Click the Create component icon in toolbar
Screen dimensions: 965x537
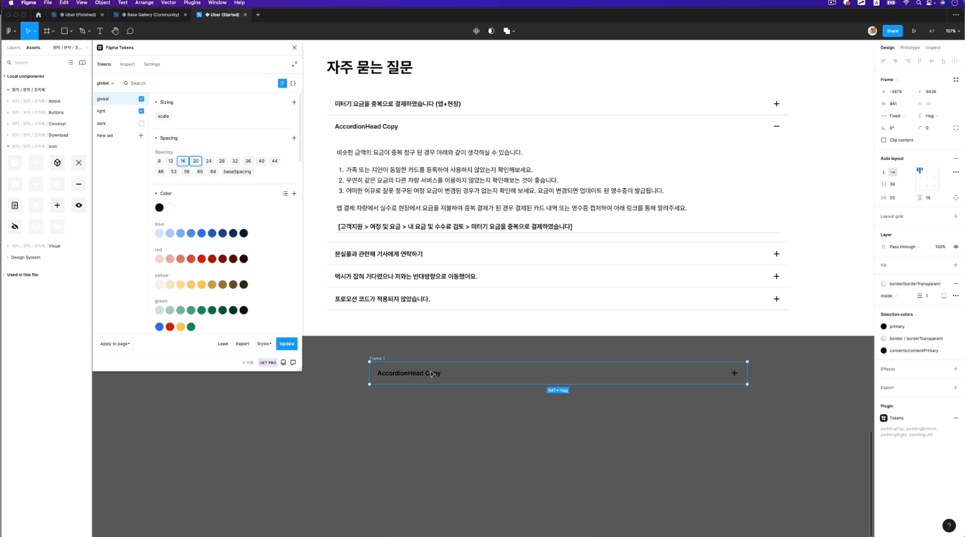[476, 31]
